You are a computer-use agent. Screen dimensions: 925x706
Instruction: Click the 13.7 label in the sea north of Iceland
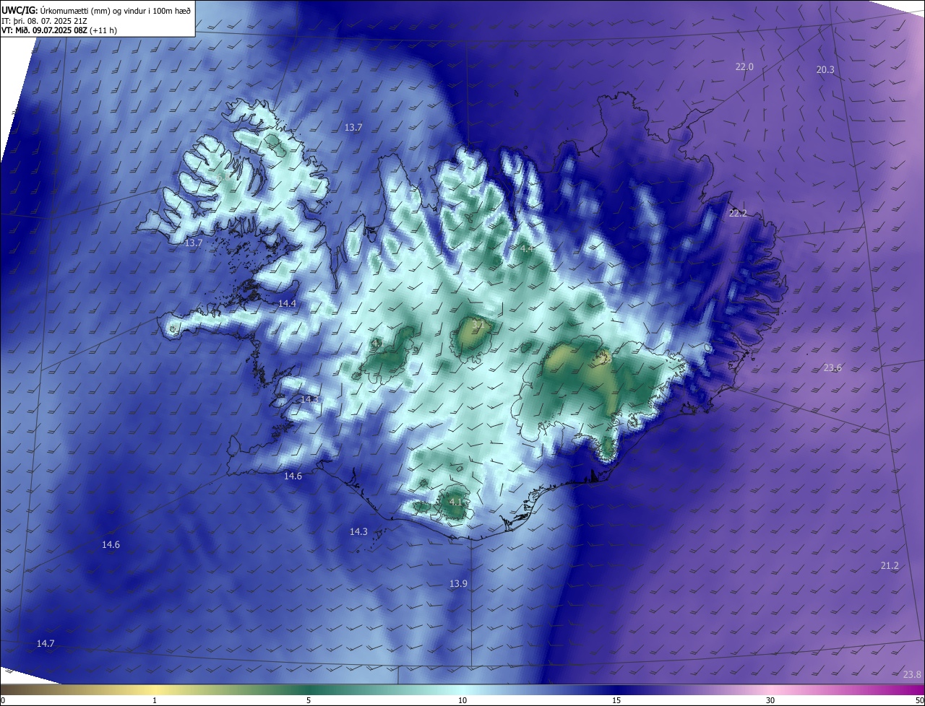(x=353, y=127)
